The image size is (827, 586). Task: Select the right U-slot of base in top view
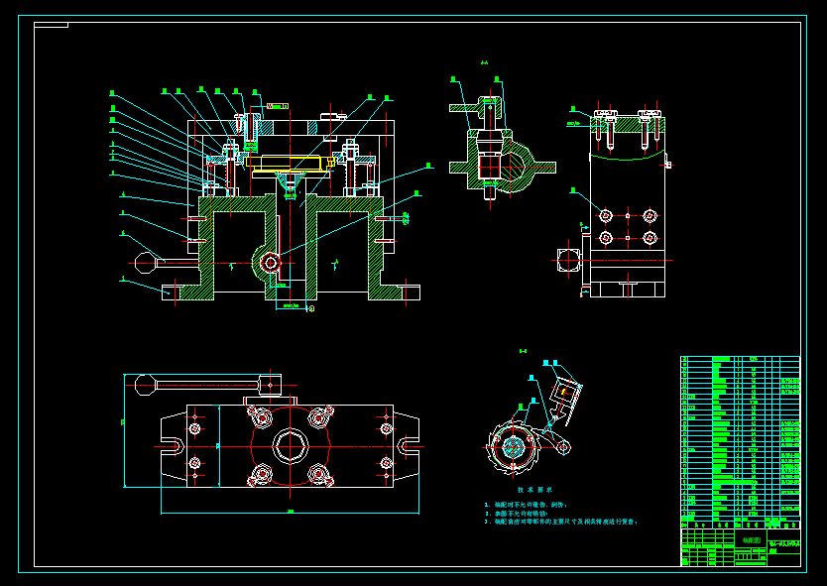407,446
